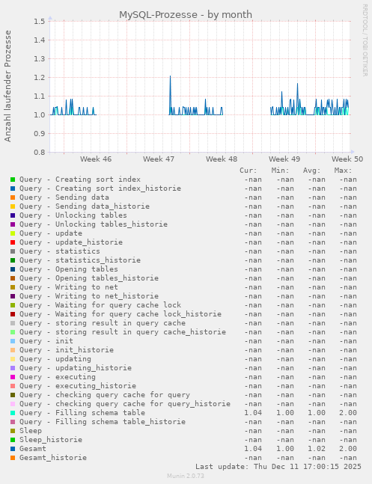
Task: Click 'Waiting for query cache lock_historie' legend text
Action: pos(138,314)
